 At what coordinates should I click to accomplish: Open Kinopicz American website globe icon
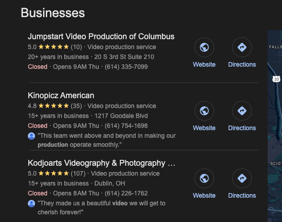click(x=204, y=111)
